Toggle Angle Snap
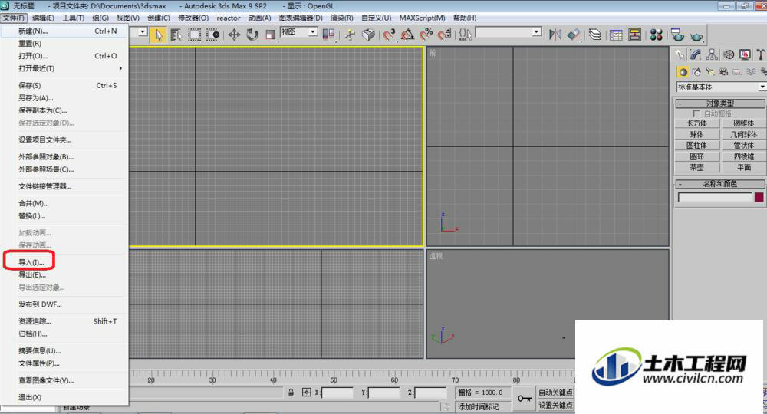Image resolution: width=767 pixels, height=414 pixels. tap(407, 34)
